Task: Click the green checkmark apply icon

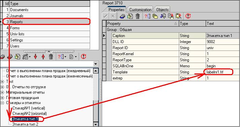Action: click(105, 16)
